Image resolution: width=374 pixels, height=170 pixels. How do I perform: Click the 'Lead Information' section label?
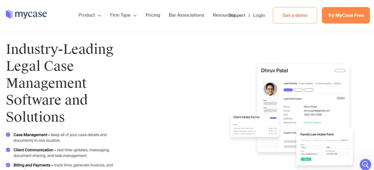point(293,99)
